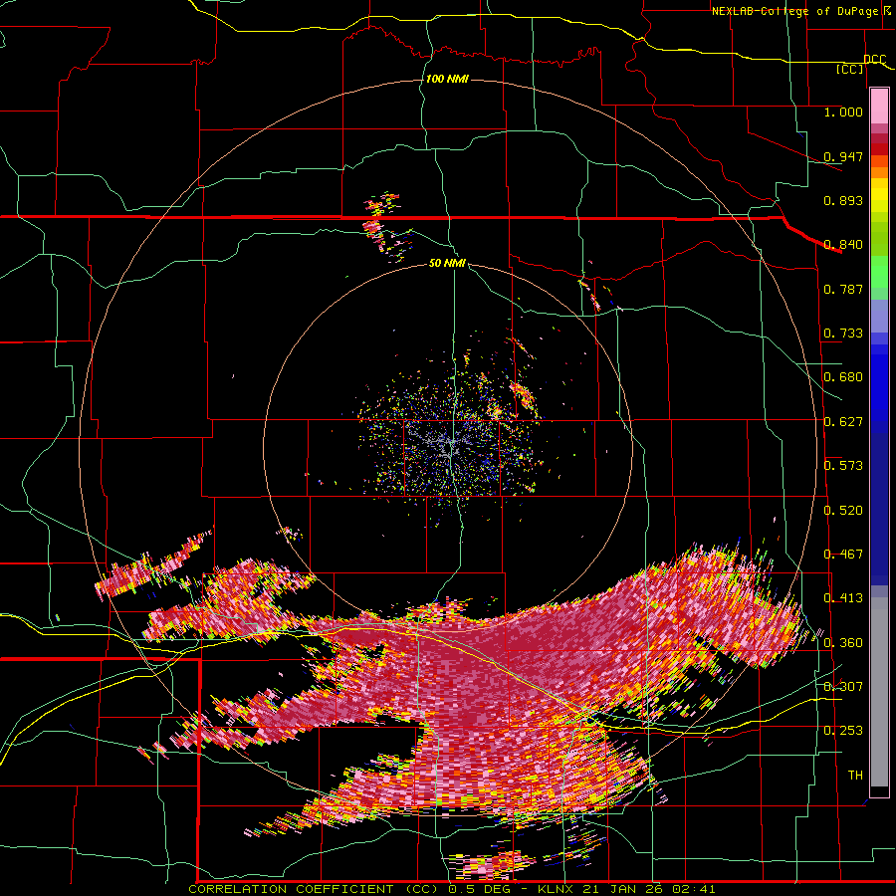Click the "21 JAN 26" date text
The image size is (896, 896).
click(624, 889)
